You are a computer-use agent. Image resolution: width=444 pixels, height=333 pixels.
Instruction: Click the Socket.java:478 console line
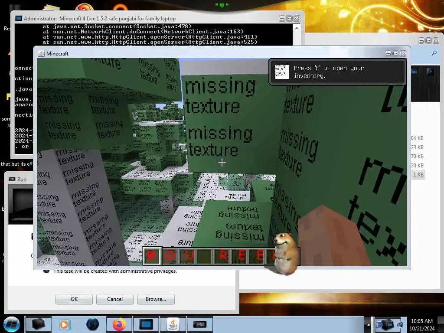pyautogui.click(x=117, y=26)
